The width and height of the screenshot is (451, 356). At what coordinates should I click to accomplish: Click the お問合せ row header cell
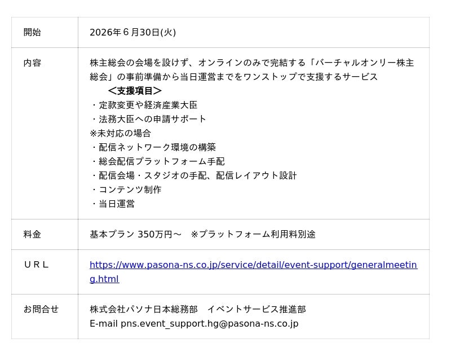click(45, 317)
